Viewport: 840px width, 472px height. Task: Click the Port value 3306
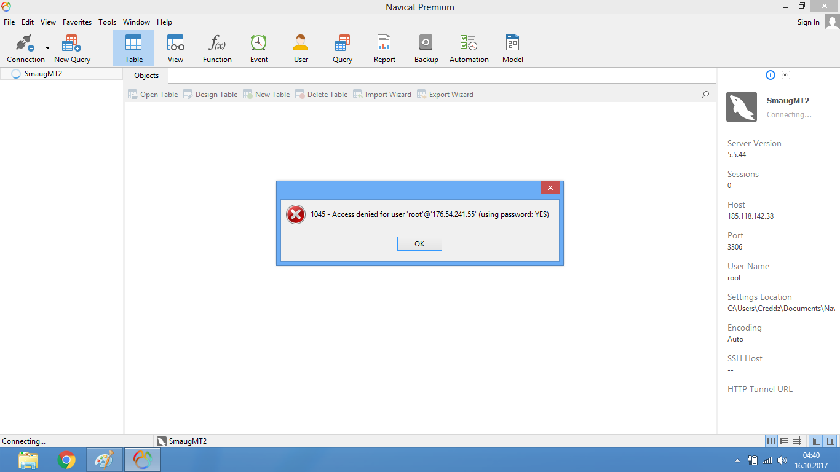pyautogui.click(x=735, y=247)
